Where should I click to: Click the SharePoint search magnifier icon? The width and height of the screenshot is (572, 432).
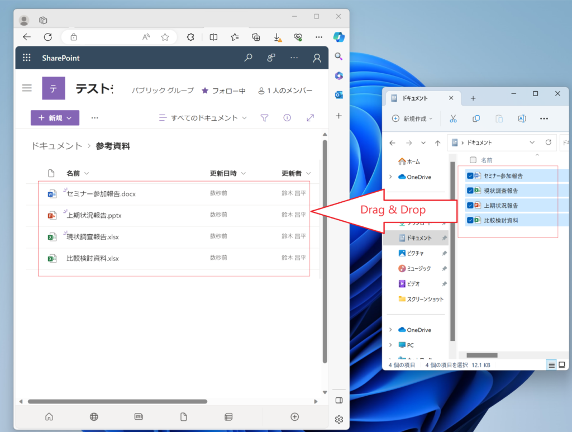click(x=249, y=58)
